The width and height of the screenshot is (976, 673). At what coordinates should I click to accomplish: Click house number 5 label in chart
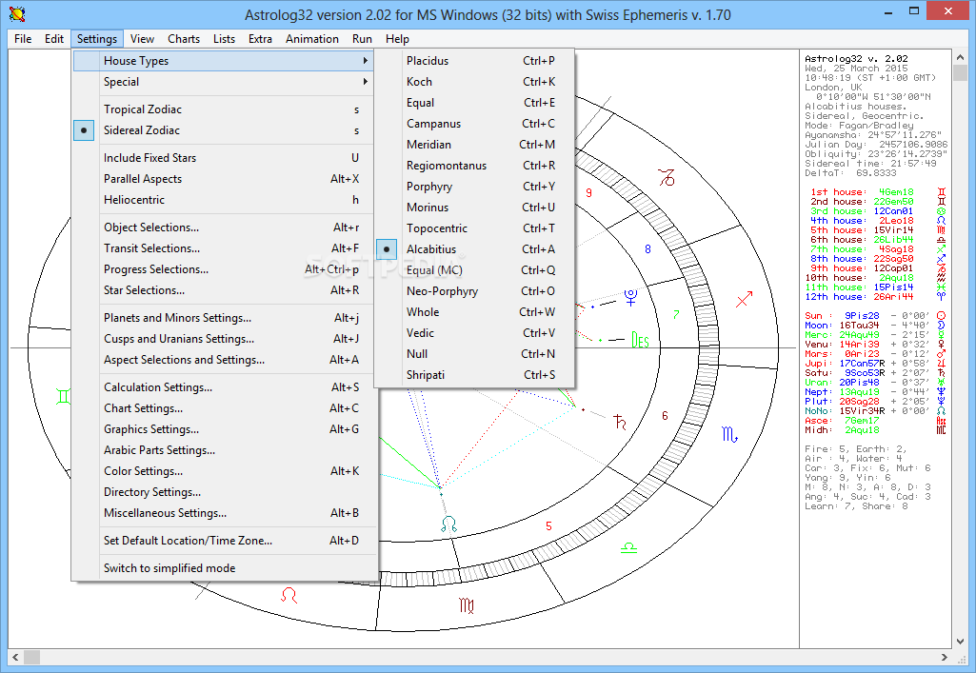(548, 526)
